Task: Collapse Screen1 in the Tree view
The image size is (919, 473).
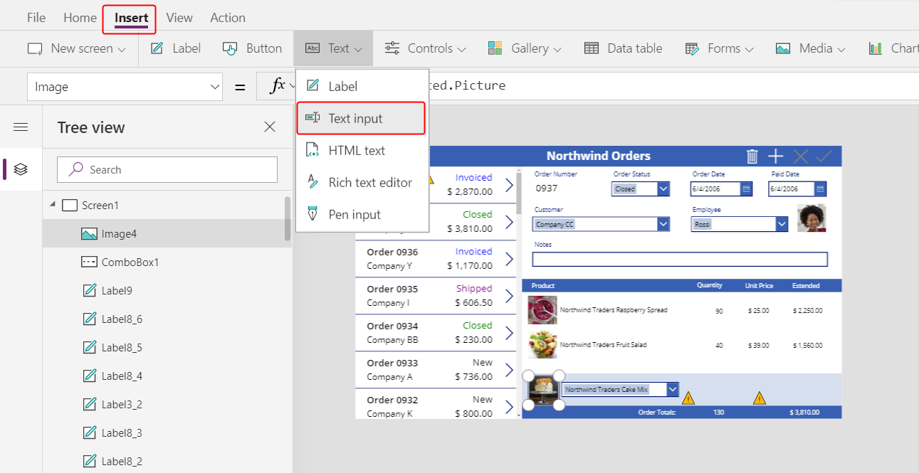Action: [x=51, y=204]
